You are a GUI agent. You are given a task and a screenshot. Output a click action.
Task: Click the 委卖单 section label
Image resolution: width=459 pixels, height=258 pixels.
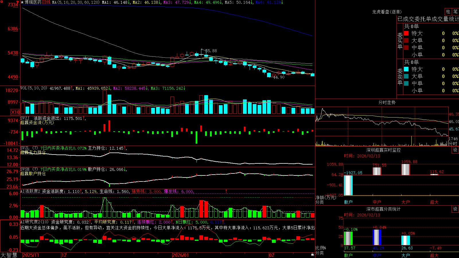[400, 77]
